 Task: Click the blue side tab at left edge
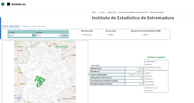0,28
